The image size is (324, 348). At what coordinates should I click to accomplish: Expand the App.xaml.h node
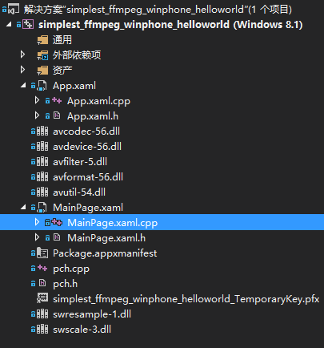click(37, 115)
